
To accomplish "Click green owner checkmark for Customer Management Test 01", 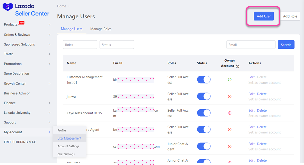I will [230, 80].
